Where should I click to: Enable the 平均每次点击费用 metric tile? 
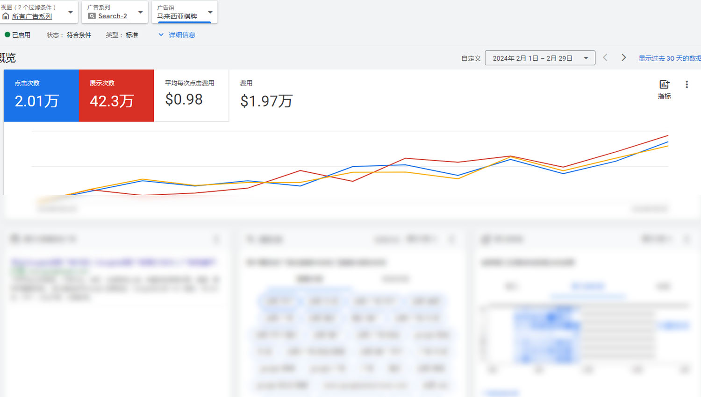coord(191,95)
